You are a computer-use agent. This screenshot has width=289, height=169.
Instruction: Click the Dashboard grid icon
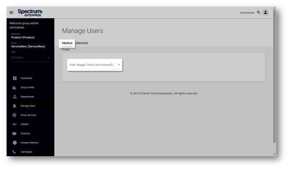click(15, 78)
